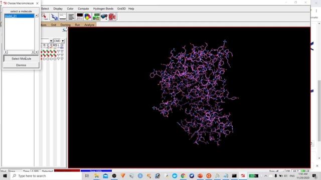
Task: Toggle top-row circle under B column
Action: (x=44, y=51)
